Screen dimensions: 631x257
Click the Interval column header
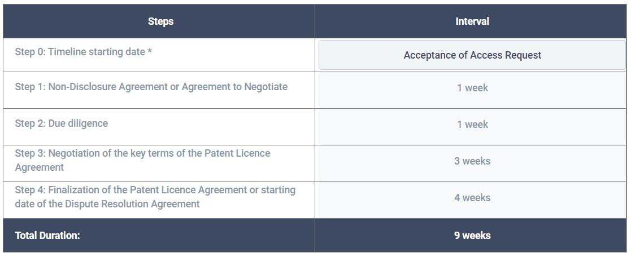(472, 21)
